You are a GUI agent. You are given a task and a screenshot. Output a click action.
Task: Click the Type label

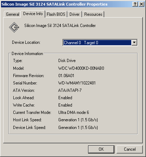point(18,61)
